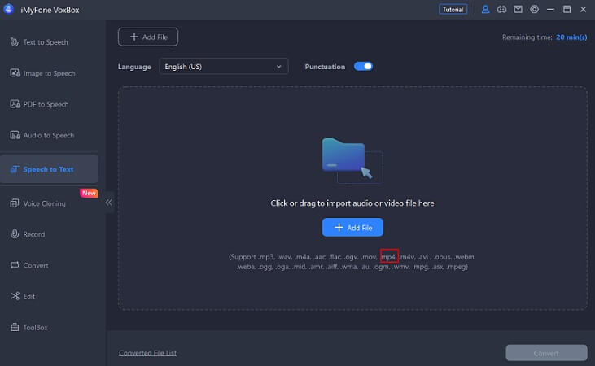The height and width of the screenshot is (366, 595).
Task: Switch to Image to Speech tab
Action: click(x=50, y=73)
